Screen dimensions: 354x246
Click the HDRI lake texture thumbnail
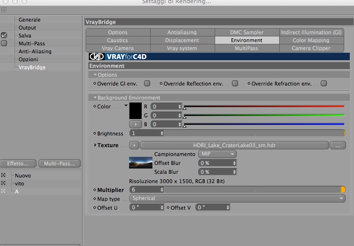tap(141, 162)
